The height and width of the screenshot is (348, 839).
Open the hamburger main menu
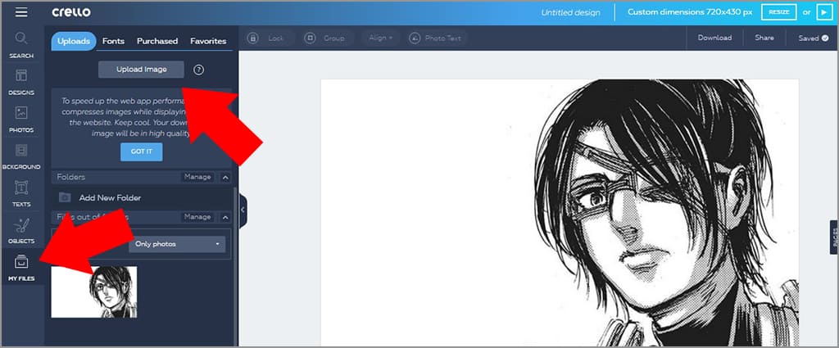(21, 12)
